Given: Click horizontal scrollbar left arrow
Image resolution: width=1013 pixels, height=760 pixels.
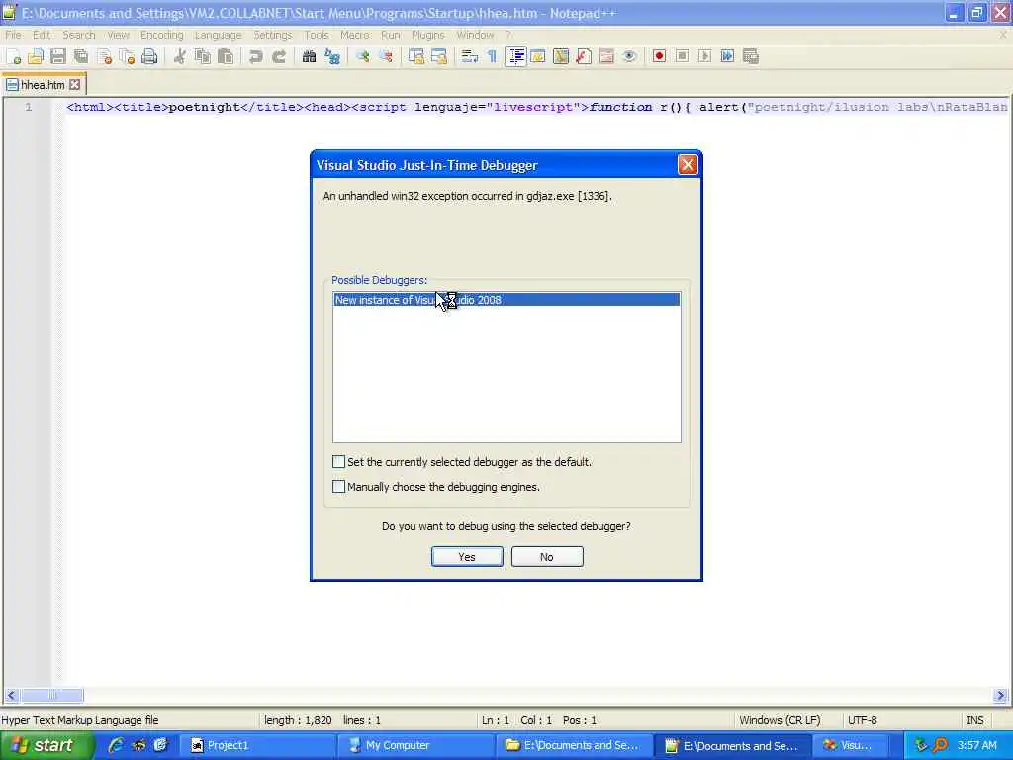Looking at the screenshot, I should (x=11, y=696).
